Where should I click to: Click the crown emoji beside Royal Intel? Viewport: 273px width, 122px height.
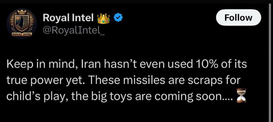103,18
